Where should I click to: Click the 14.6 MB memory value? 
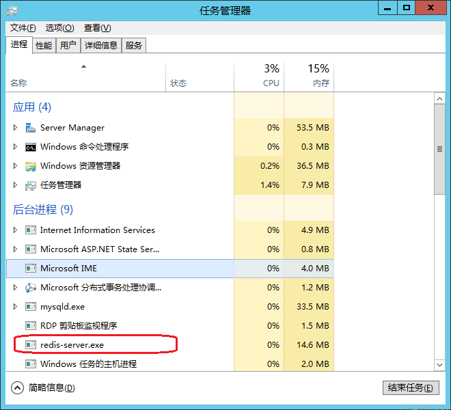[x=313, y=344]
